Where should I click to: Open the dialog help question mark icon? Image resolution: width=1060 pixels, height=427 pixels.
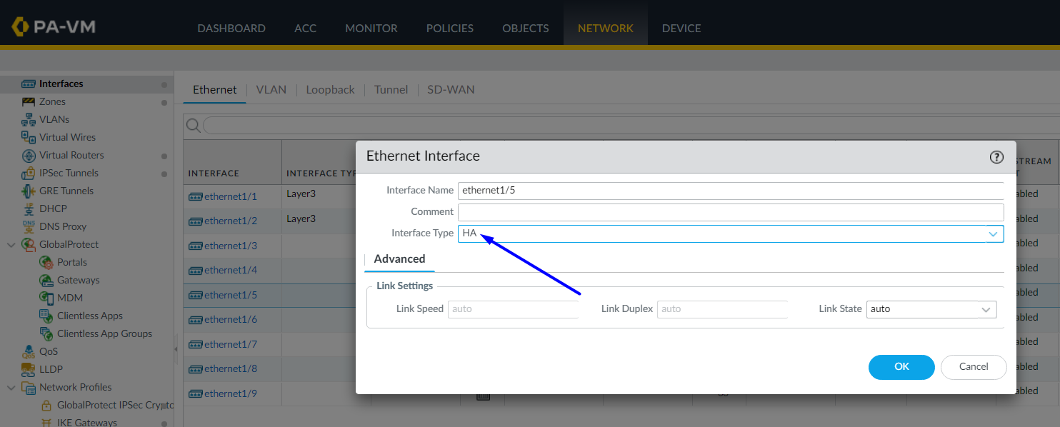(996, 157)
